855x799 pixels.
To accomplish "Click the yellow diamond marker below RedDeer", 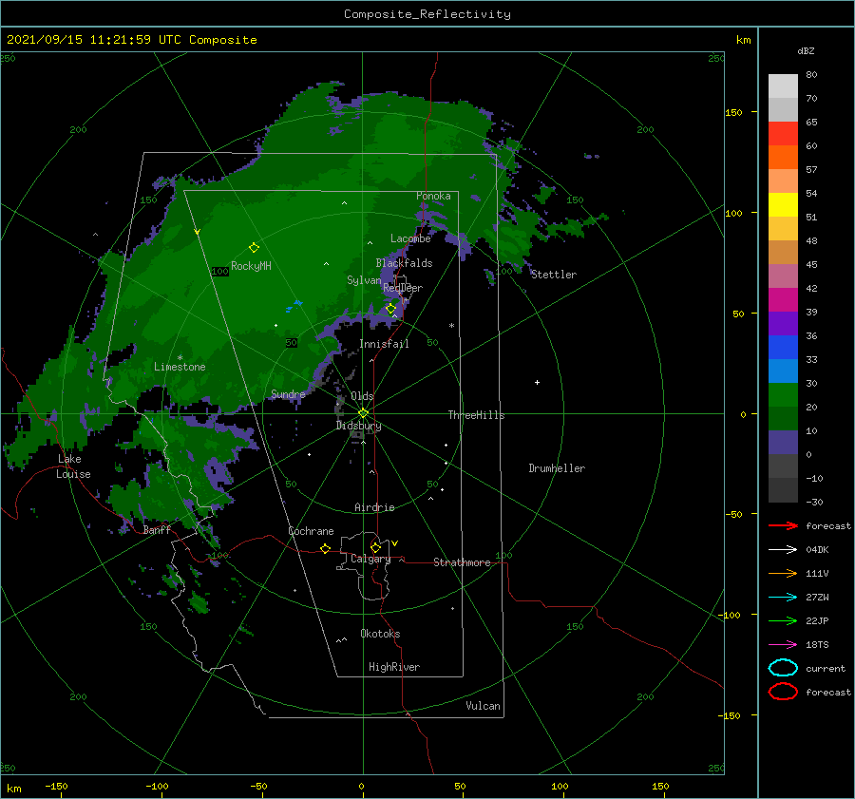I will click(x=390, y=309).
